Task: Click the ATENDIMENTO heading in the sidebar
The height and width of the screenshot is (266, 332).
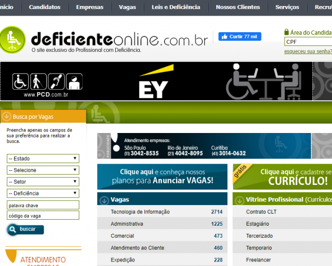Action: [x=43, y=259]
